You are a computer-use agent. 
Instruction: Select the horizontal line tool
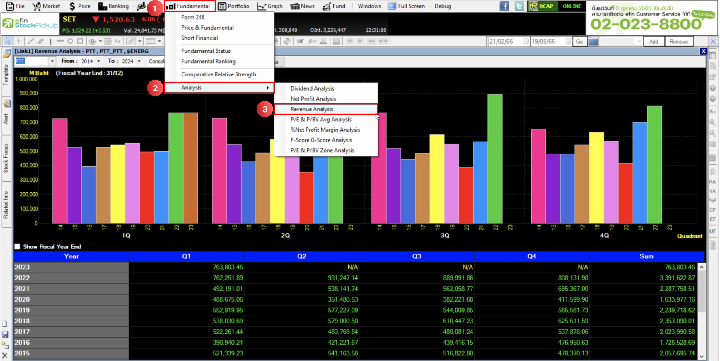coord(60,41)
